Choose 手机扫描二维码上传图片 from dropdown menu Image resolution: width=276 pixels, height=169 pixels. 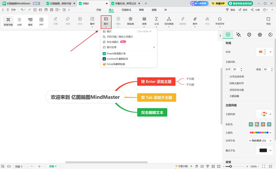point(129,37)
